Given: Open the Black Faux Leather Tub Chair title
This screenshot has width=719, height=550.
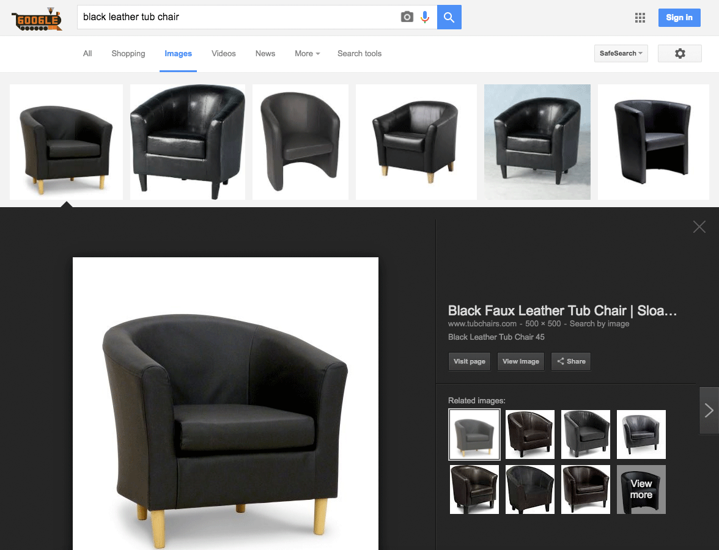Looking at the screenshot, I should (x=562, y=310).
